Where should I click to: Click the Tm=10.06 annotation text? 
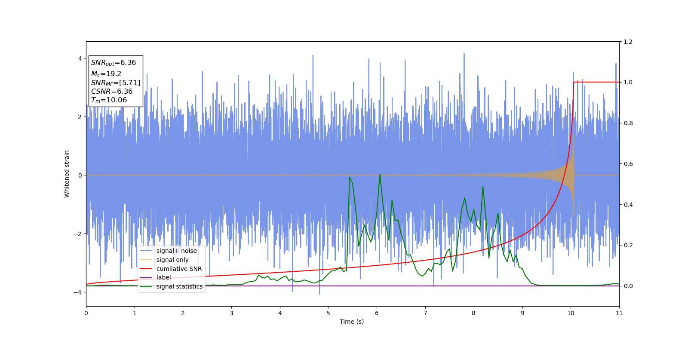(109, 100)
